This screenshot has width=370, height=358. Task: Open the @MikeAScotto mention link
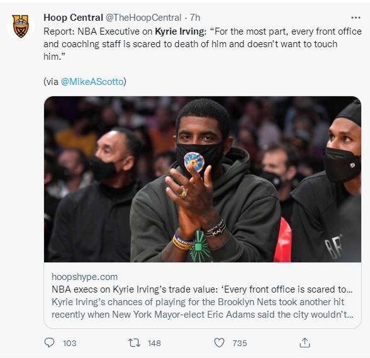92,82
